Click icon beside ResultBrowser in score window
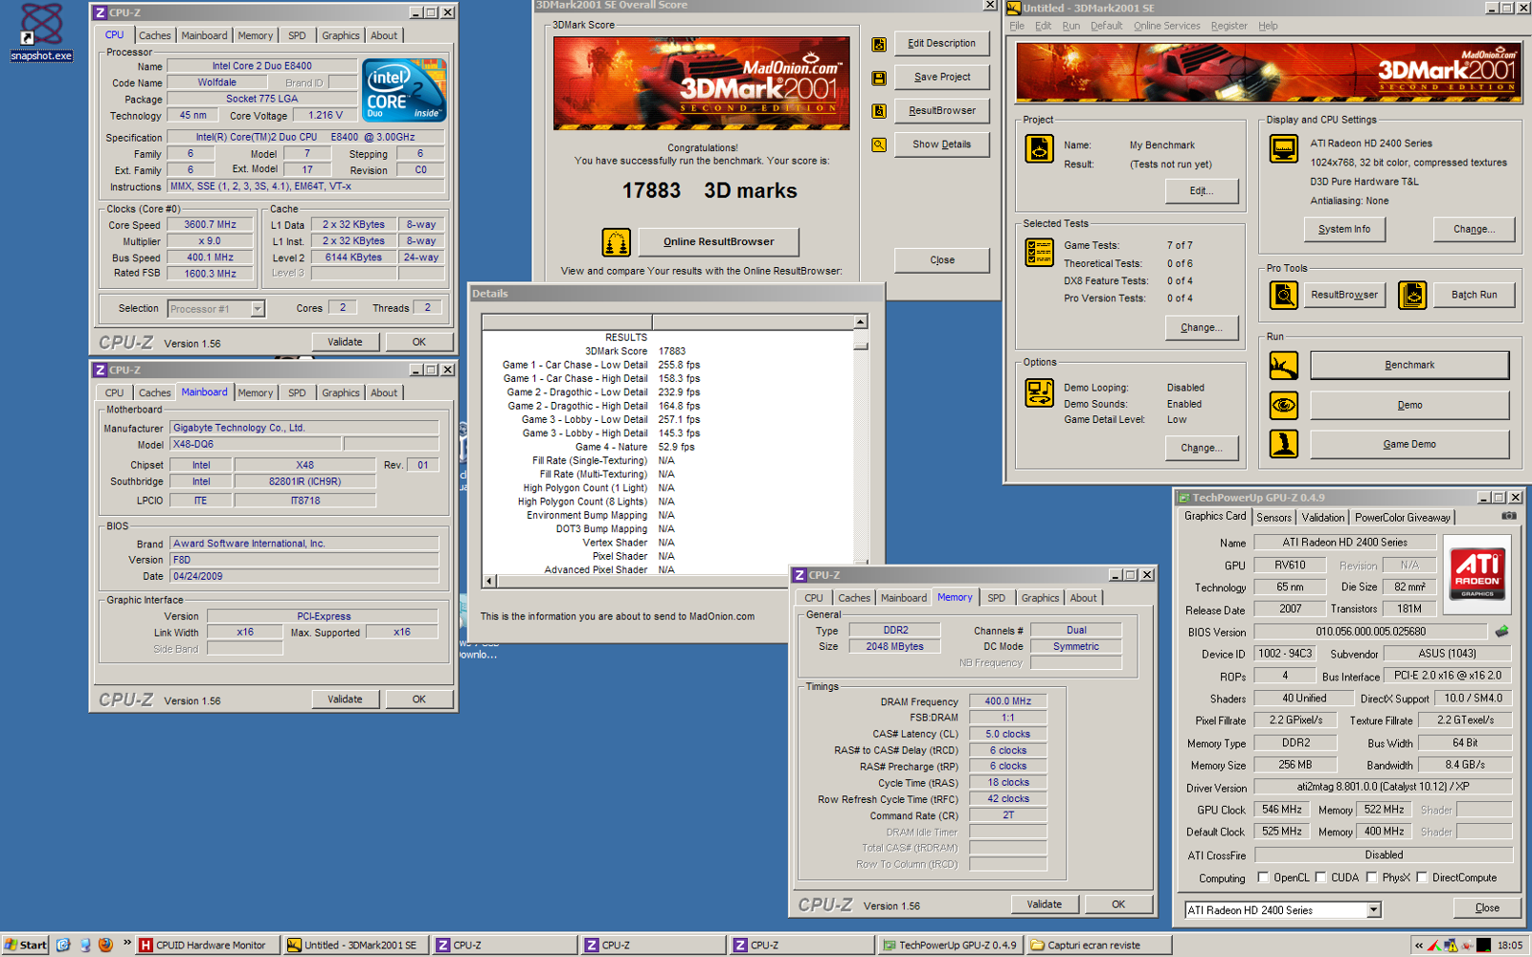Screen dimensions: 1532x957 pyautogui.click(x=879, y=111)
